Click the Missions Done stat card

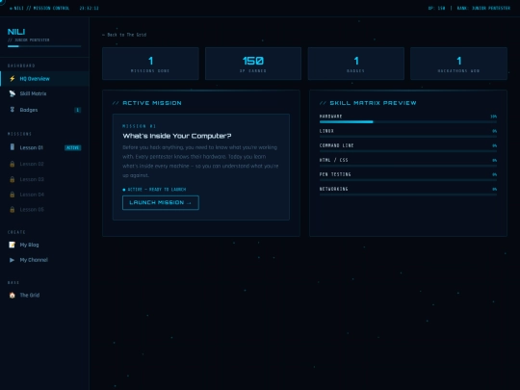click(x=150, y=64)
